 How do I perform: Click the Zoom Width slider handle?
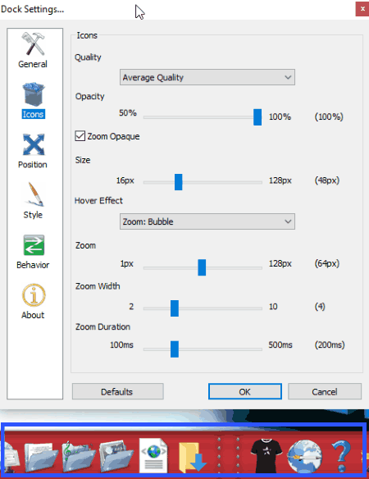pos(175,308)
